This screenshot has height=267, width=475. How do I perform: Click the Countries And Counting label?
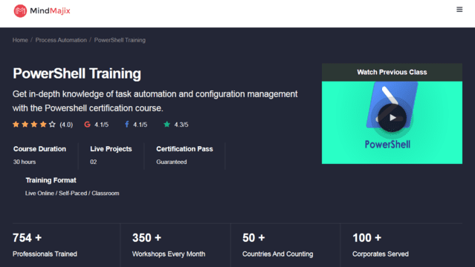(277, 254)
